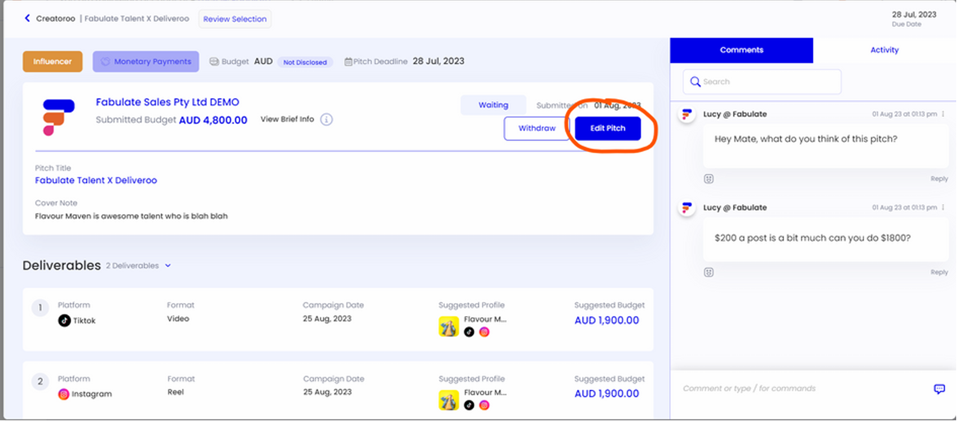Click the Instagram icon in deliverable 2 Platform

click(x=64, y=394)
